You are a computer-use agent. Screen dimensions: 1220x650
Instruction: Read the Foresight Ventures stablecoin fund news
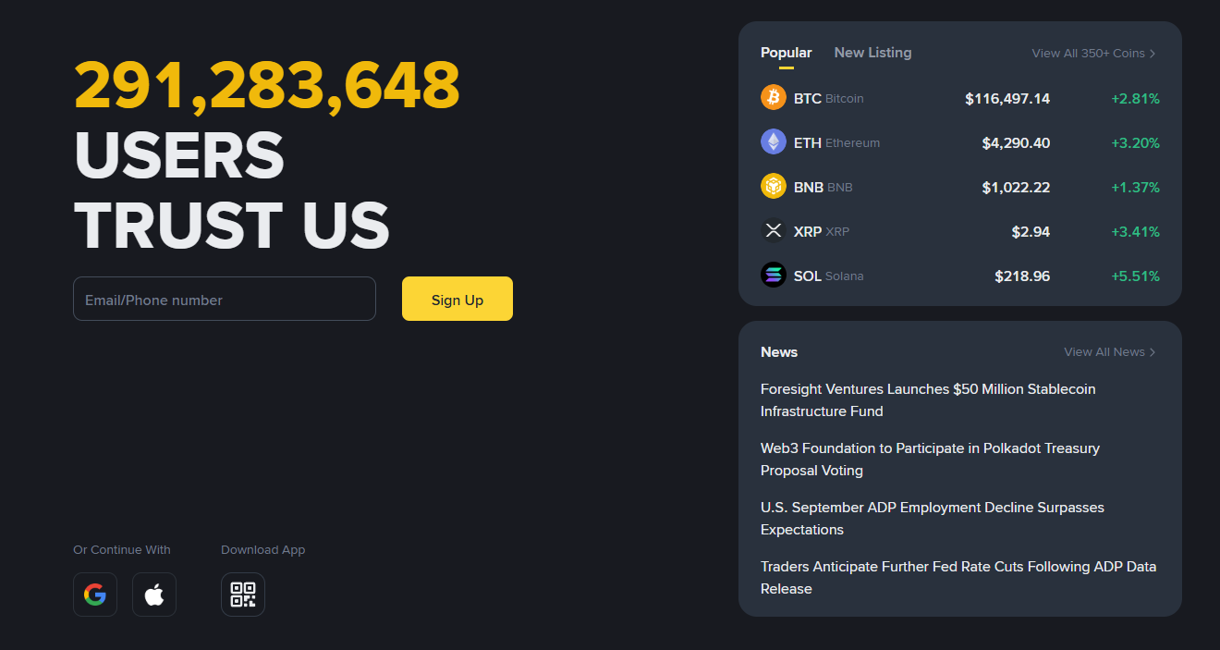[927, 399]
